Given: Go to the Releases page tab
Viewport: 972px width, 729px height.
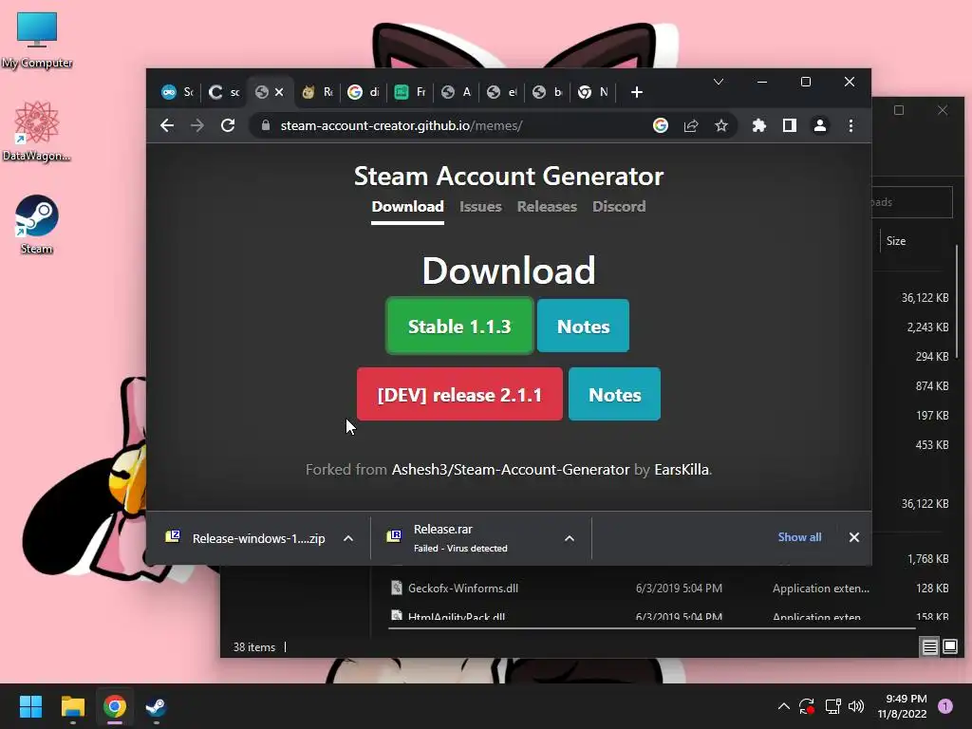Looking at the screenshot, I should point(547,206).
